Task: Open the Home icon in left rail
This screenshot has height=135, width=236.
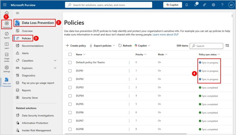Action: tap(6, 13)
